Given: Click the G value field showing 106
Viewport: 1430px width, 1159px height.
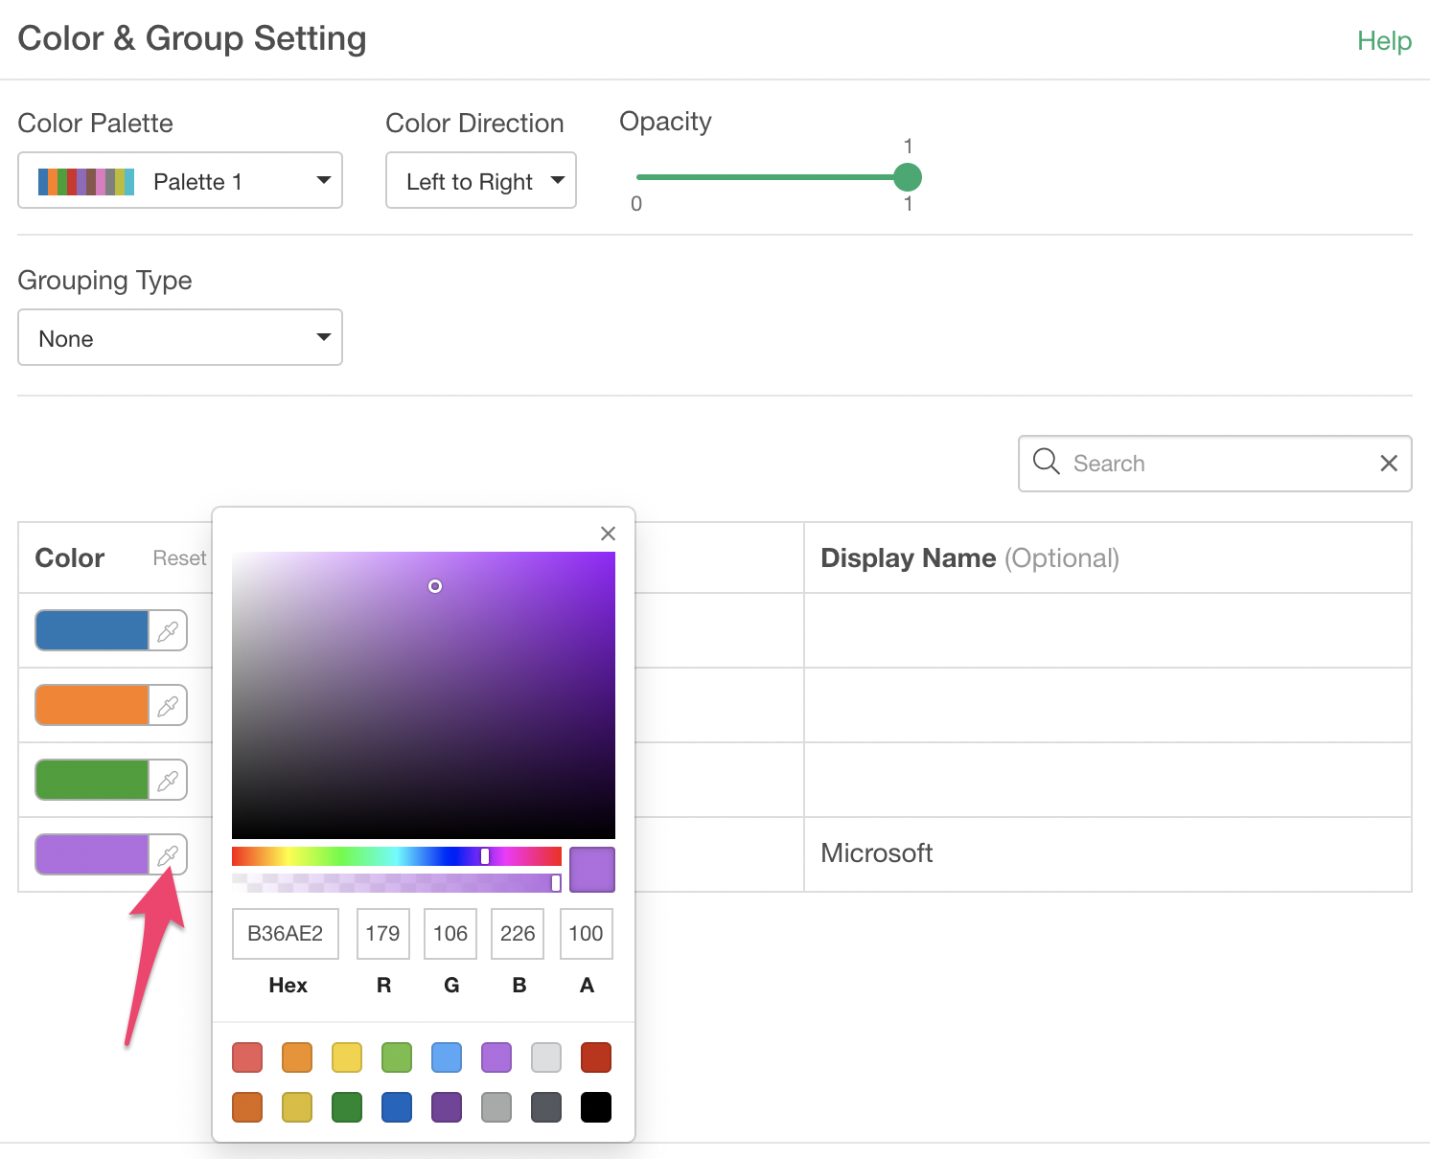Looking at the screenshot, I should (x=450, y=934).
